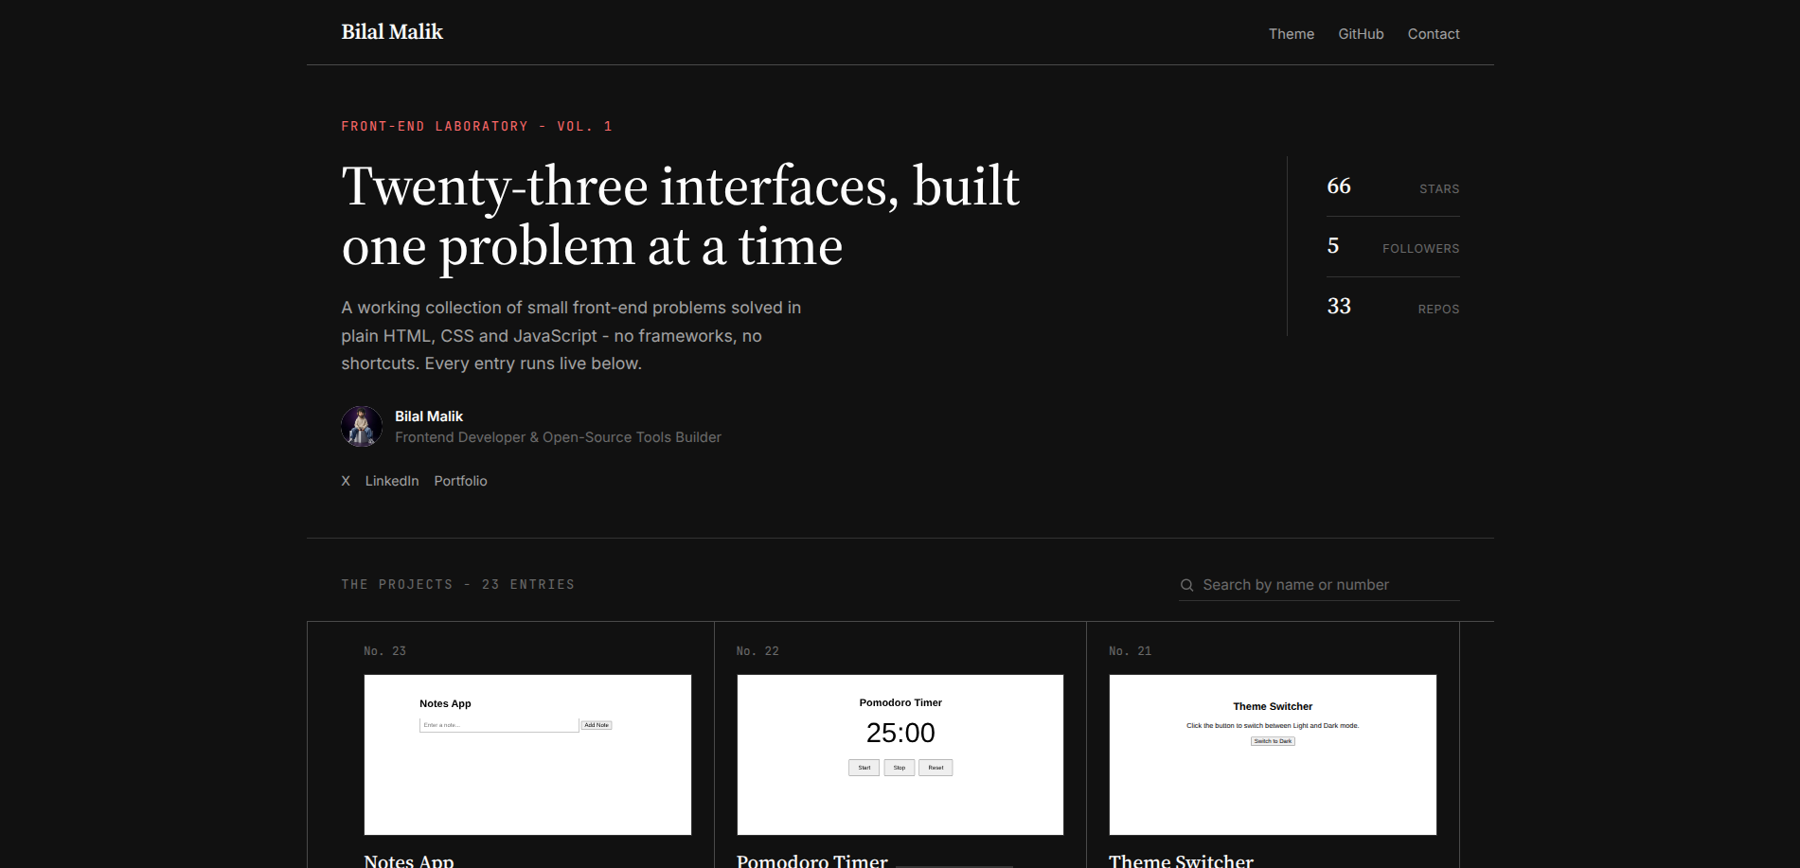Image resolution: width=1800 pixels, height=868 pixels.
Task: Open the GitHub header link
Action: (x=1361, y=34)
